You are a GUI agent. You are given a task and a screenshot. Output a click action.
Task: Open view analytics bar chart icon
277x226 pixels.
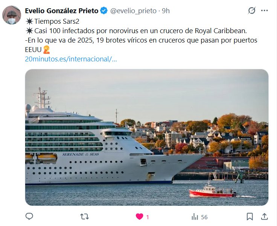195,217
